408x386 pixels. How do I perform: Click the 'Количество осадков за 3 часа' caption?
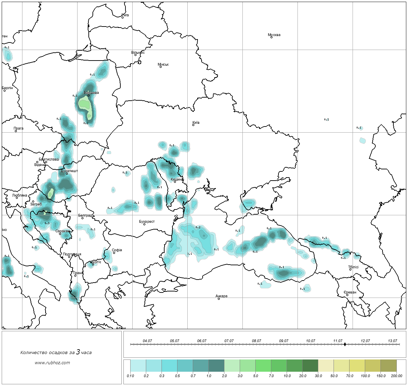tap(56, 352)
